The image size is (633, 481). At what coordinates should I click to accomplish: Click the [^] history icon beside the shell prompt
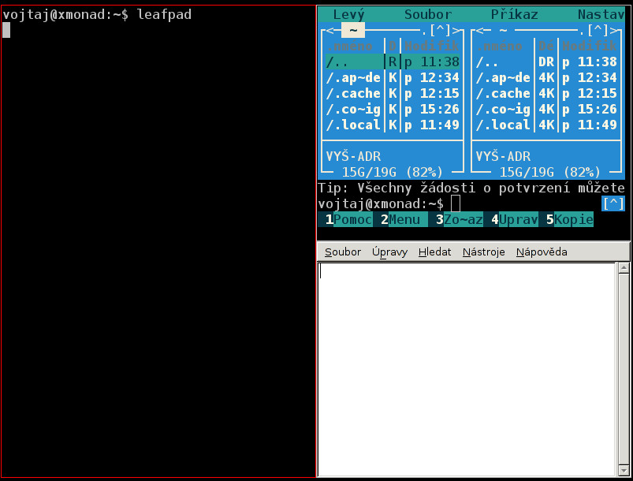click(x=613, y=203)
